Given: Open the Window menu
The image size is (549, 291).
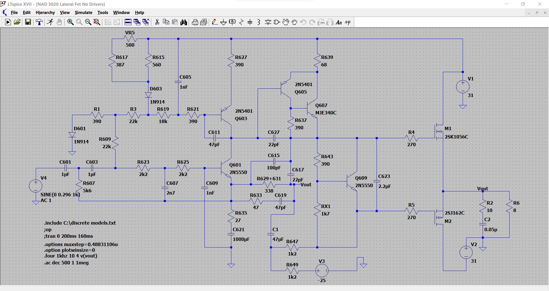Looking at the screenshot, I should coord(122,13).
